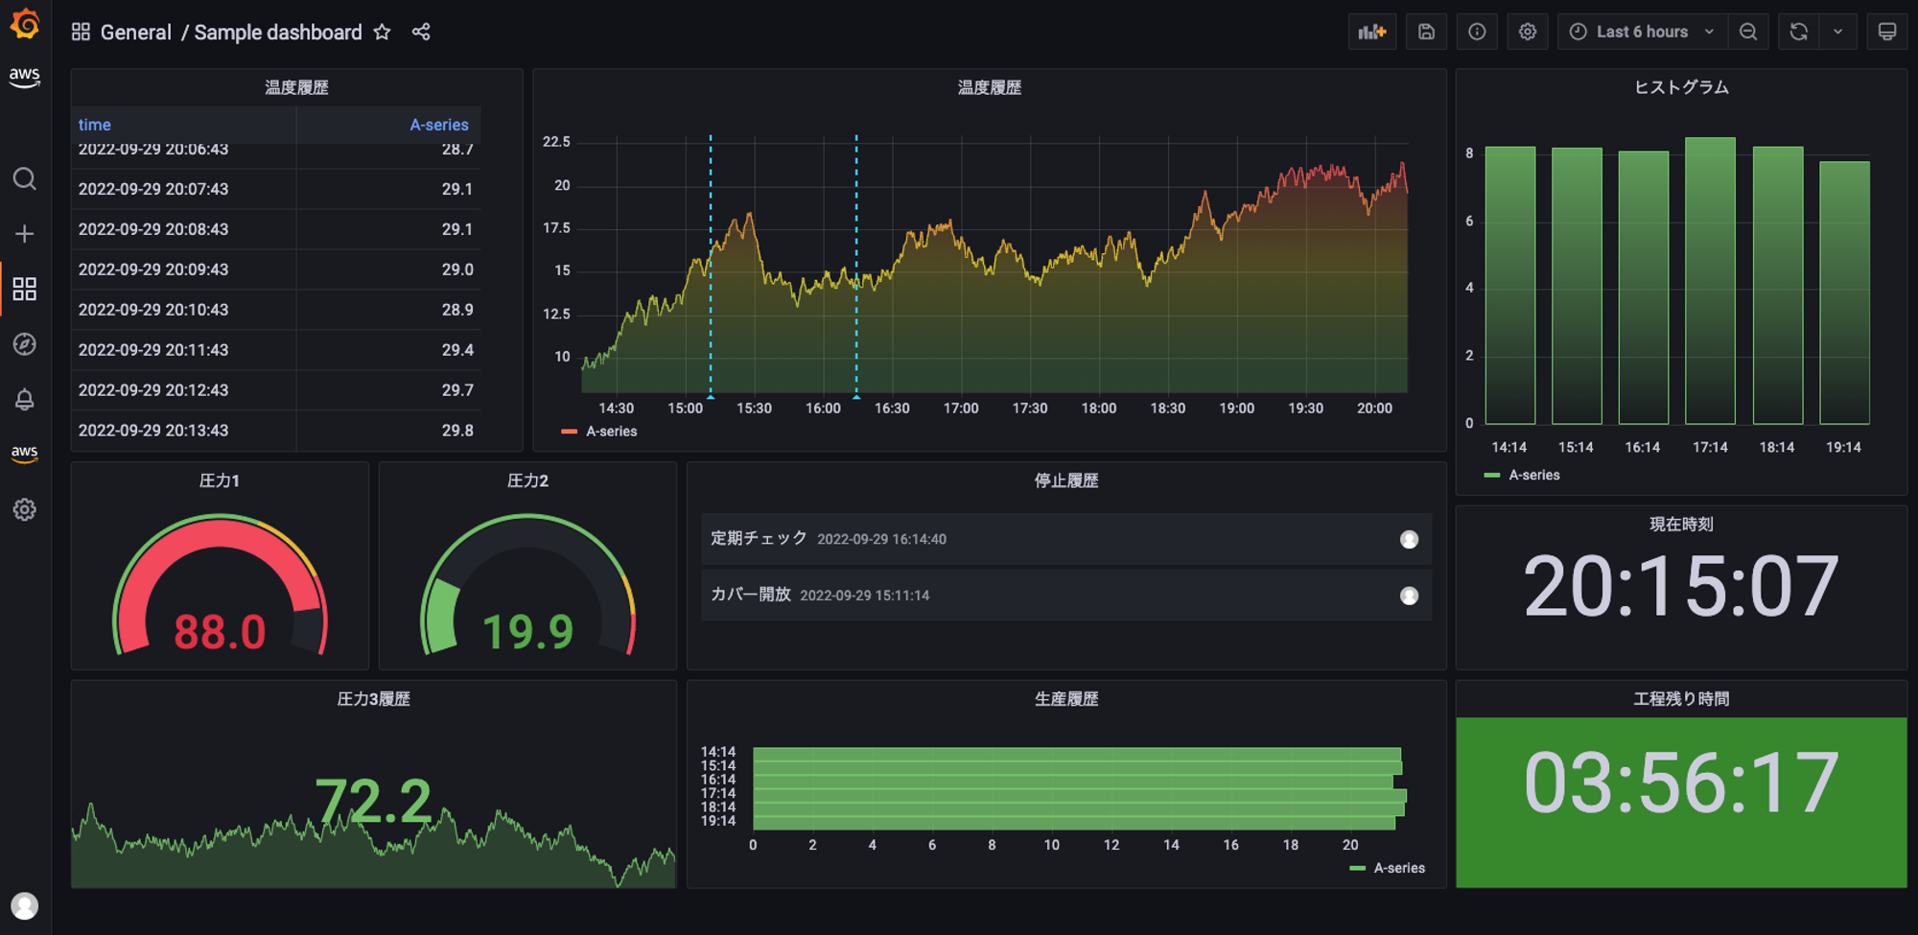Open dashboard settings gear in top toolbar
Screen dimensions: 1918x935
[1528, 32]
